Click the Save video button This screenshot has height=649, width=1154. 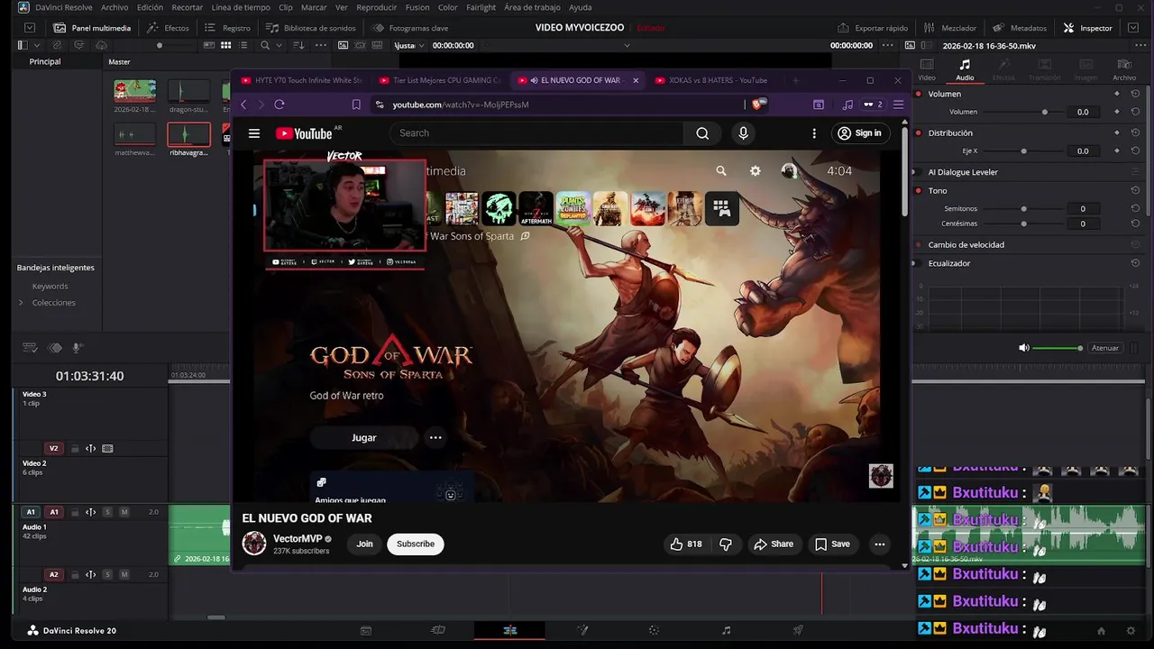(x=832, y=544)
